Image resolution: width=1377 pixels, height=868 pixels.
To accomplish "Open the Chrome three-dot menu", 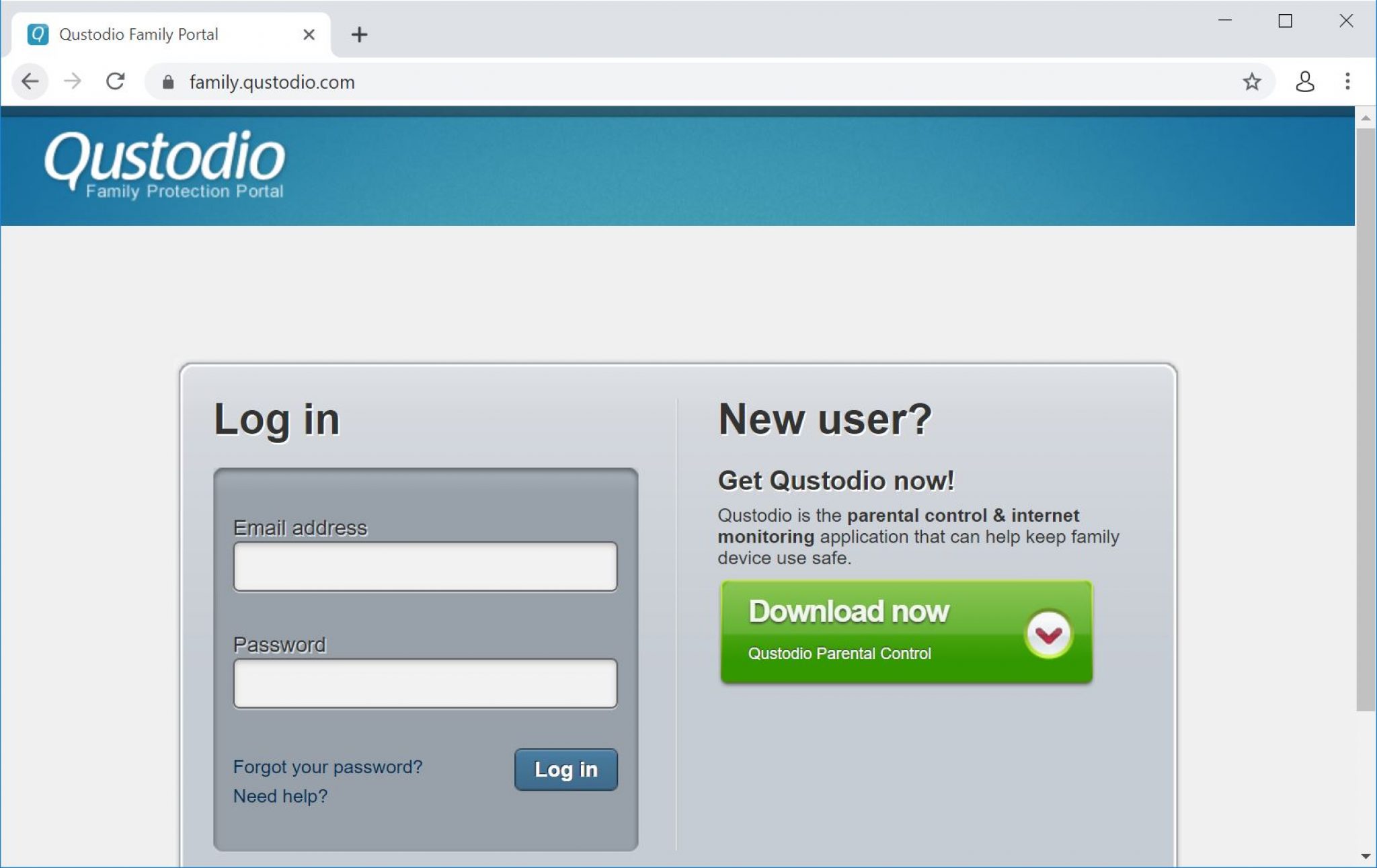I will click(1347, 81).
